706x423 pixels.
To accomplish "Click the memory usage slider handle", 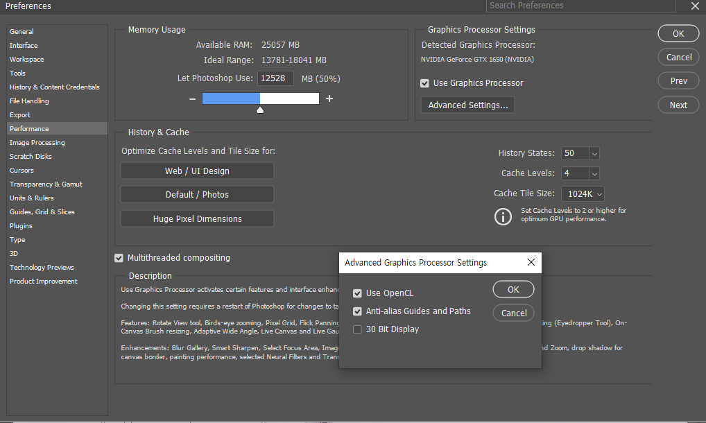I will click(260, 110).
